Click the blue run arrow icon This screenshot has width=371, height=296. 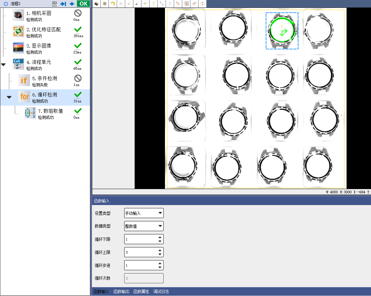[x=72, y=4]
